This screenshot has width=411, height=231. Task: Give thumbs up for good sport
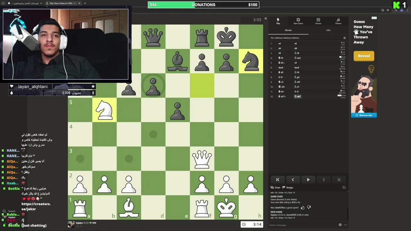coord(302,208)
